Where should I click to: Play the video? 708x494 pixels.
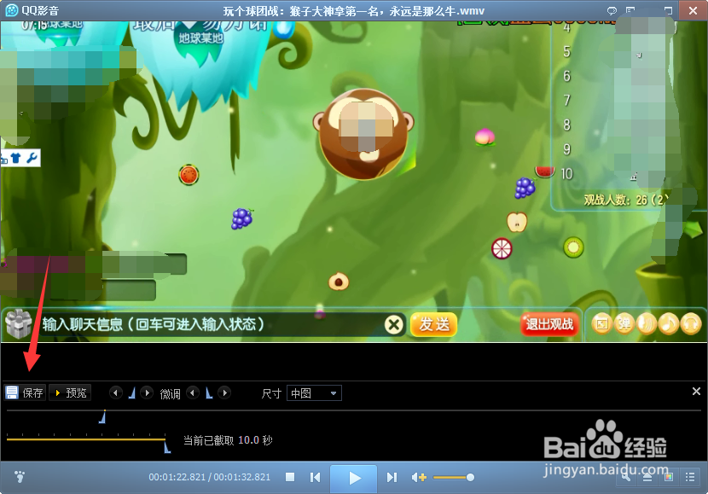pyautogui.click(x=353, y=478)
